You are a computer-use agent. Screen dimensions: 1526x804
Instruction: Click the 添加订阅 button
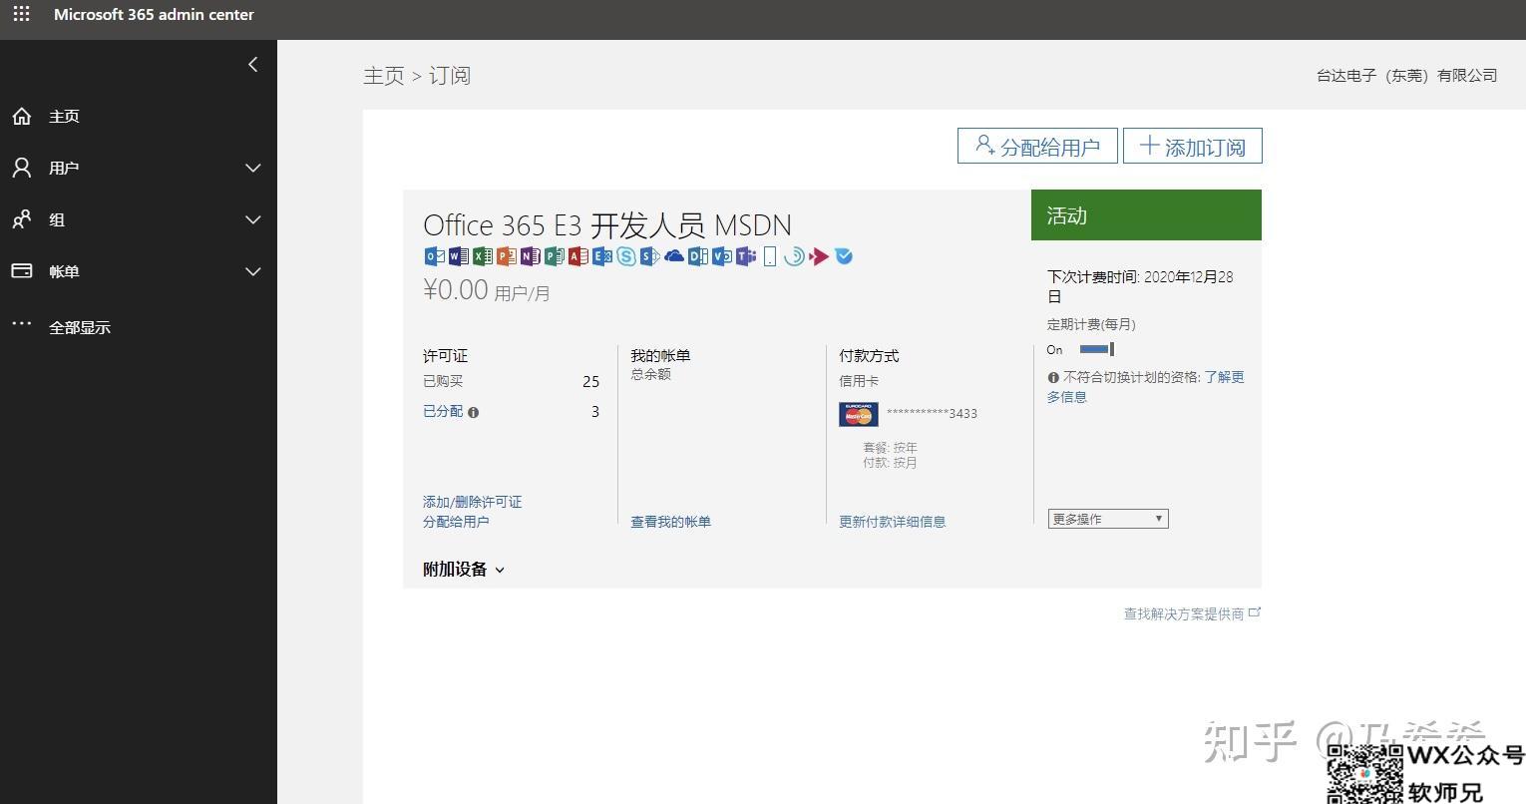1193,146
